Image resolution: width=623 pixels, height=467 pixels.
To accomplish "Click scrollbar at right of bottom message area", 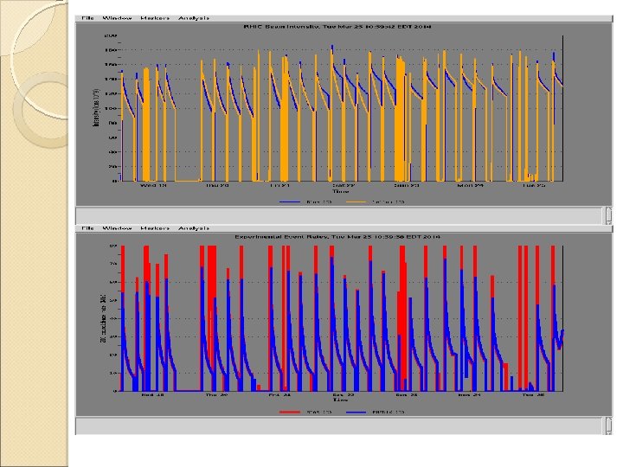I will pos(608,425).
